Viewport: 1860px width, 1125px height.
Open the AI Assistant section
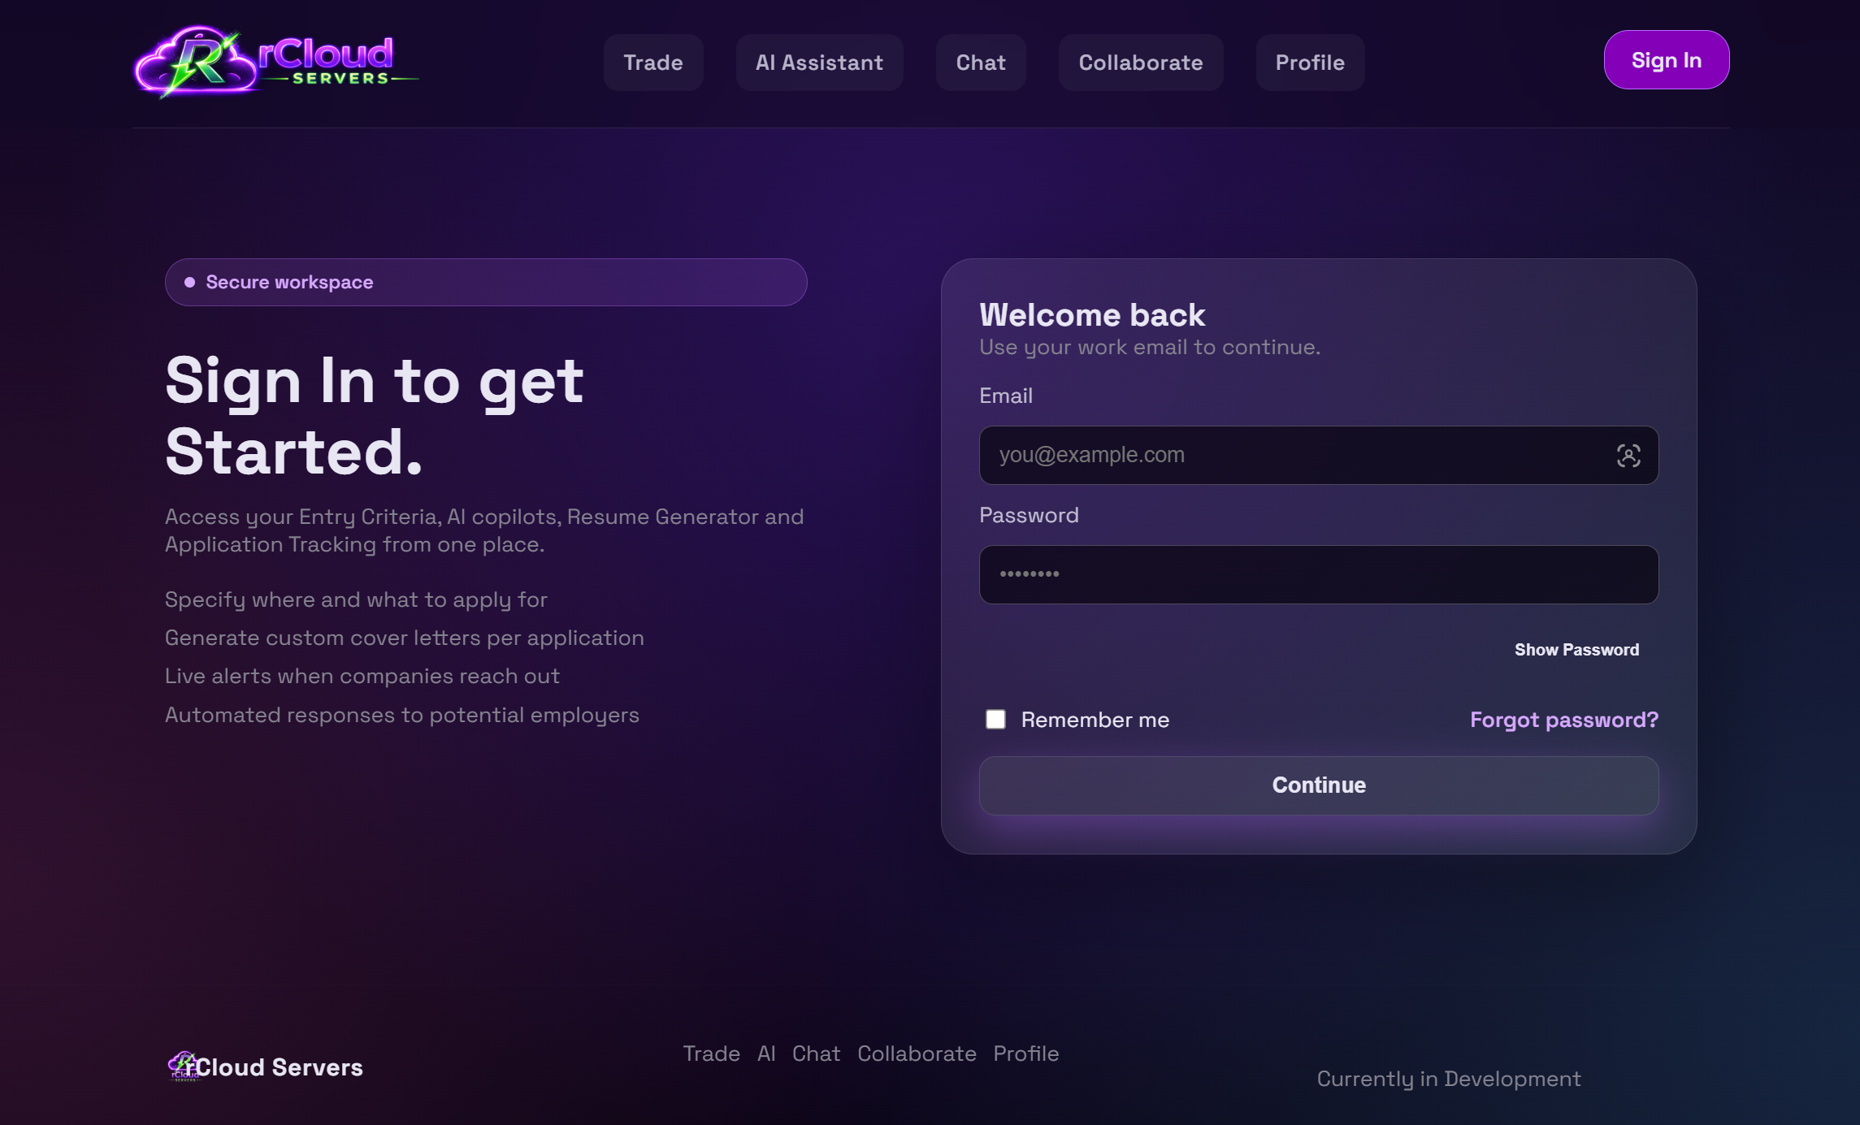(x=819, y=63)
